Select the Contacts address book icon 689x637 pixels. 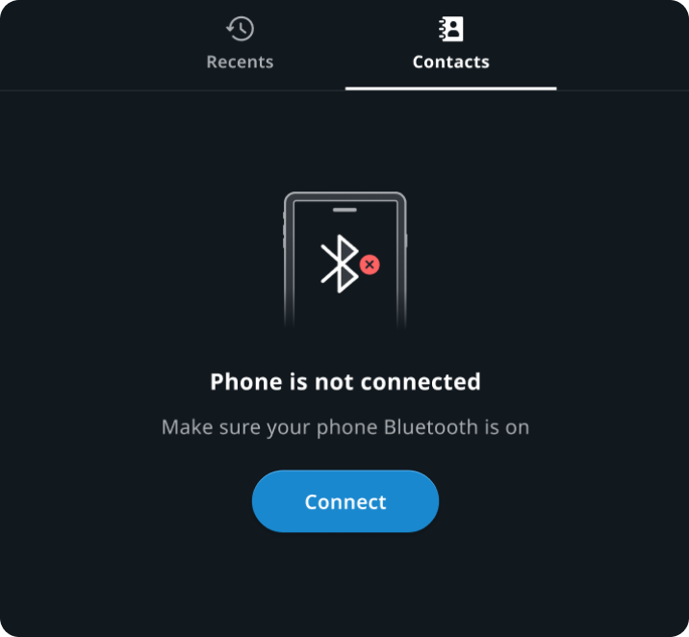(451, 29)
